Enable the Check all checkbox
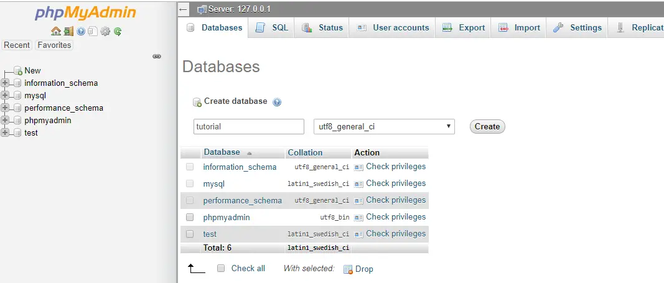Viewport: 664px width, 283px height. [221, 268]
